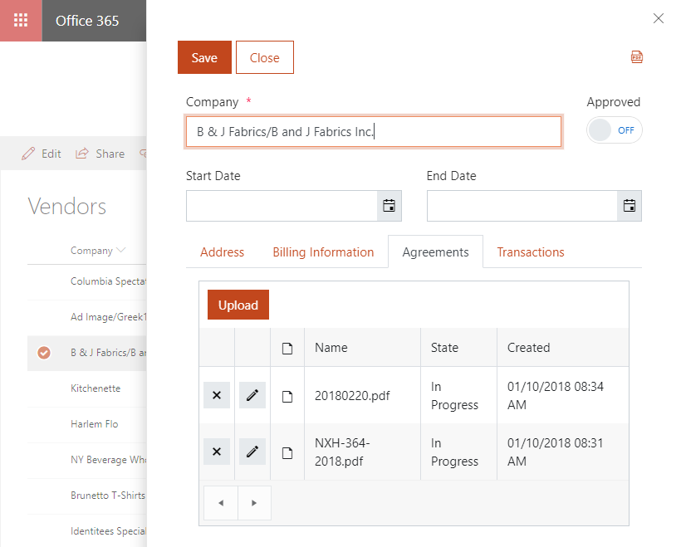Switch to the Billing Information tab
This screenshot has height=547, width=681.
[x=323, y=252]
